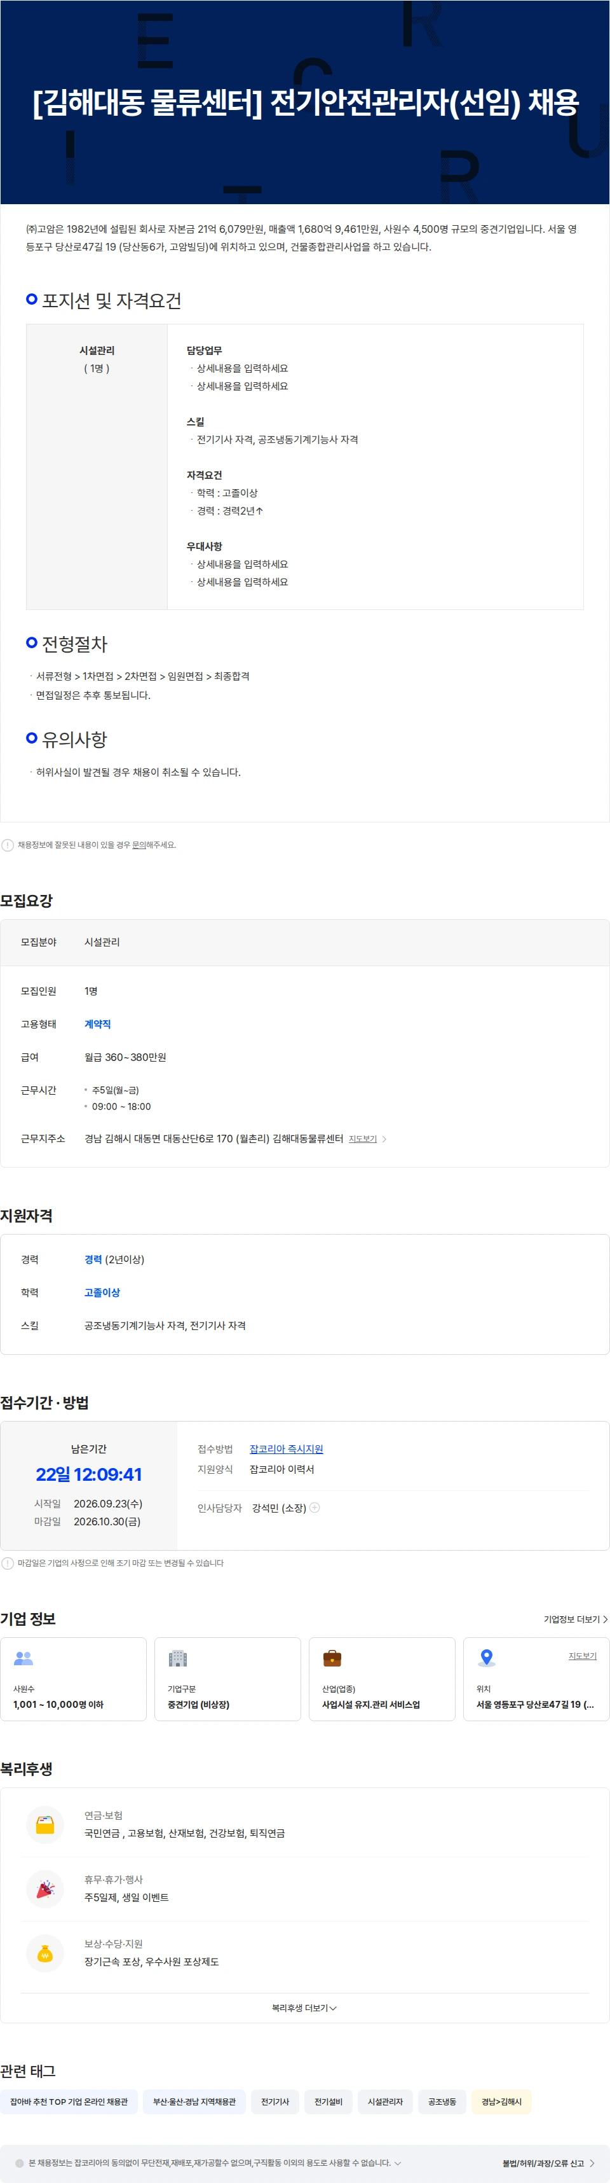The height and width of the screenshot is (2183, 610).
Task: Click the 기업구분 building icon
Action: (178, 1658)
